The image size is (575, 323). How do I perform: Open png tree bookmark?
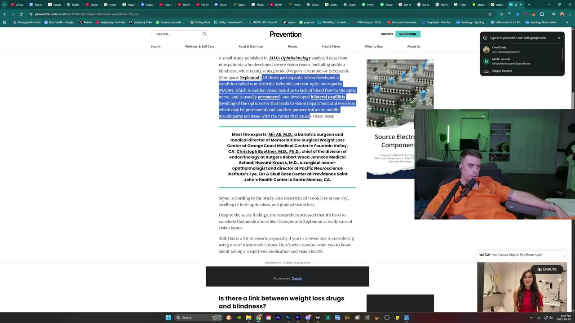tap(306, 22)
